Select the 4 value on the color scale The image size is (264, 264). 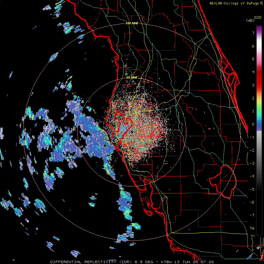pos(253,72)
